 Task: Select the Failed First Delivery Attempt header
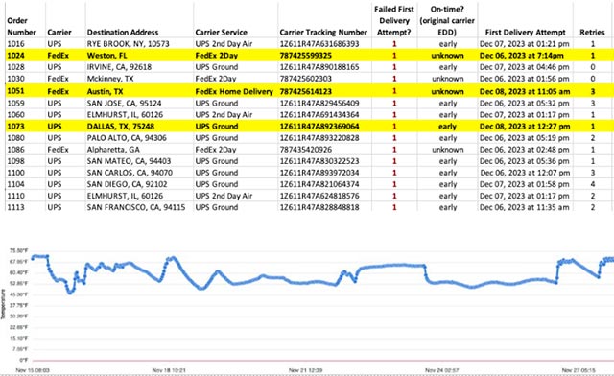[x=394, y=20]
